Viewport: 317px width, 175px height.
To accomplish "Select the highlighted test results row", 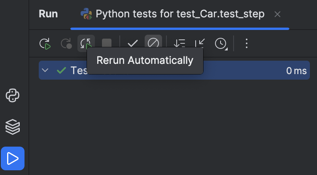I will pyautogui.click(x=237, y=71).
